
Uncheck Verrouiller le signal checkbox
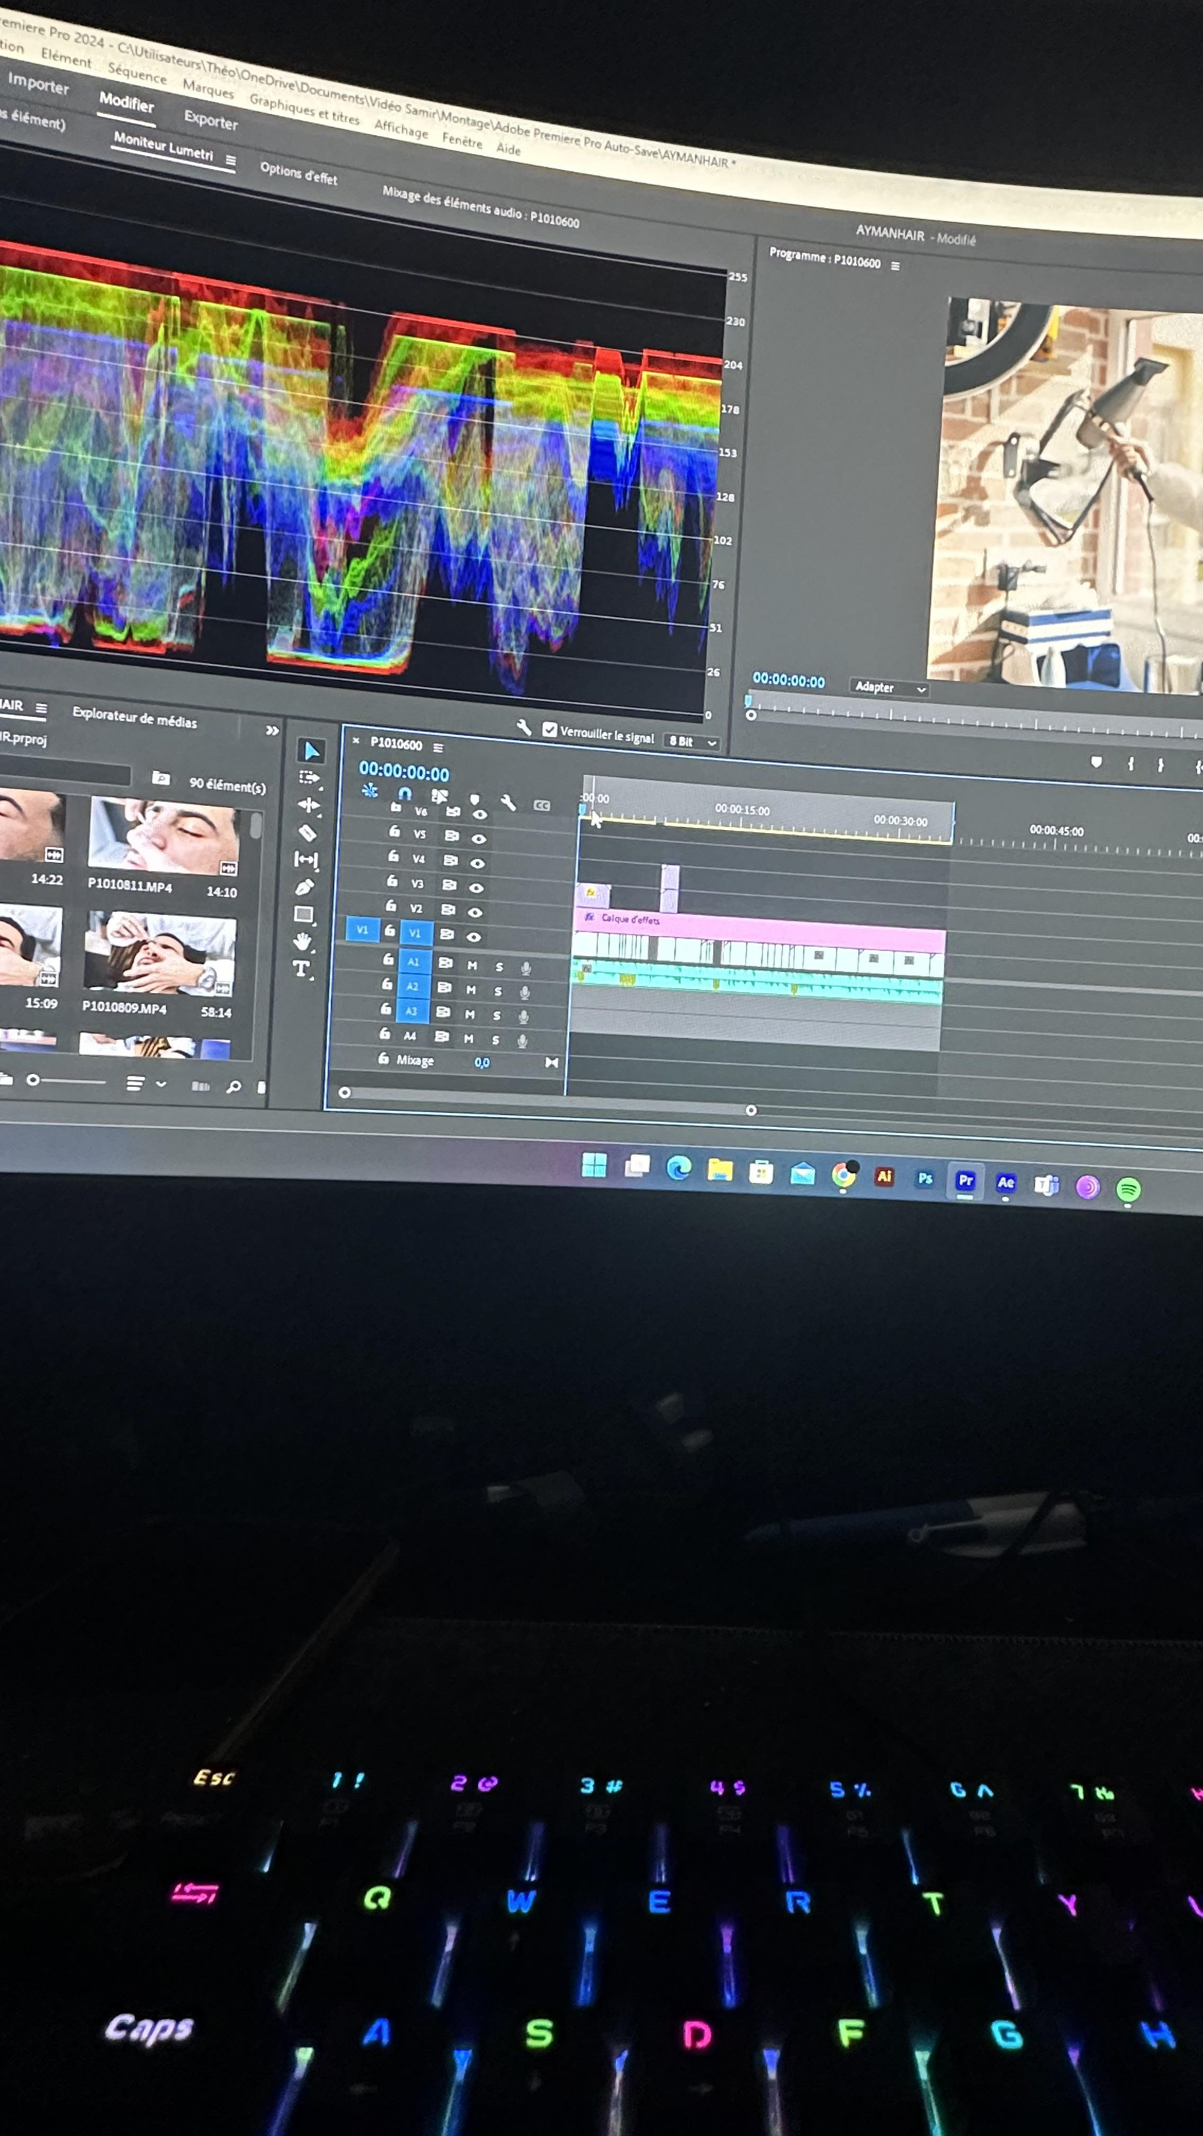tap(549, 729)
